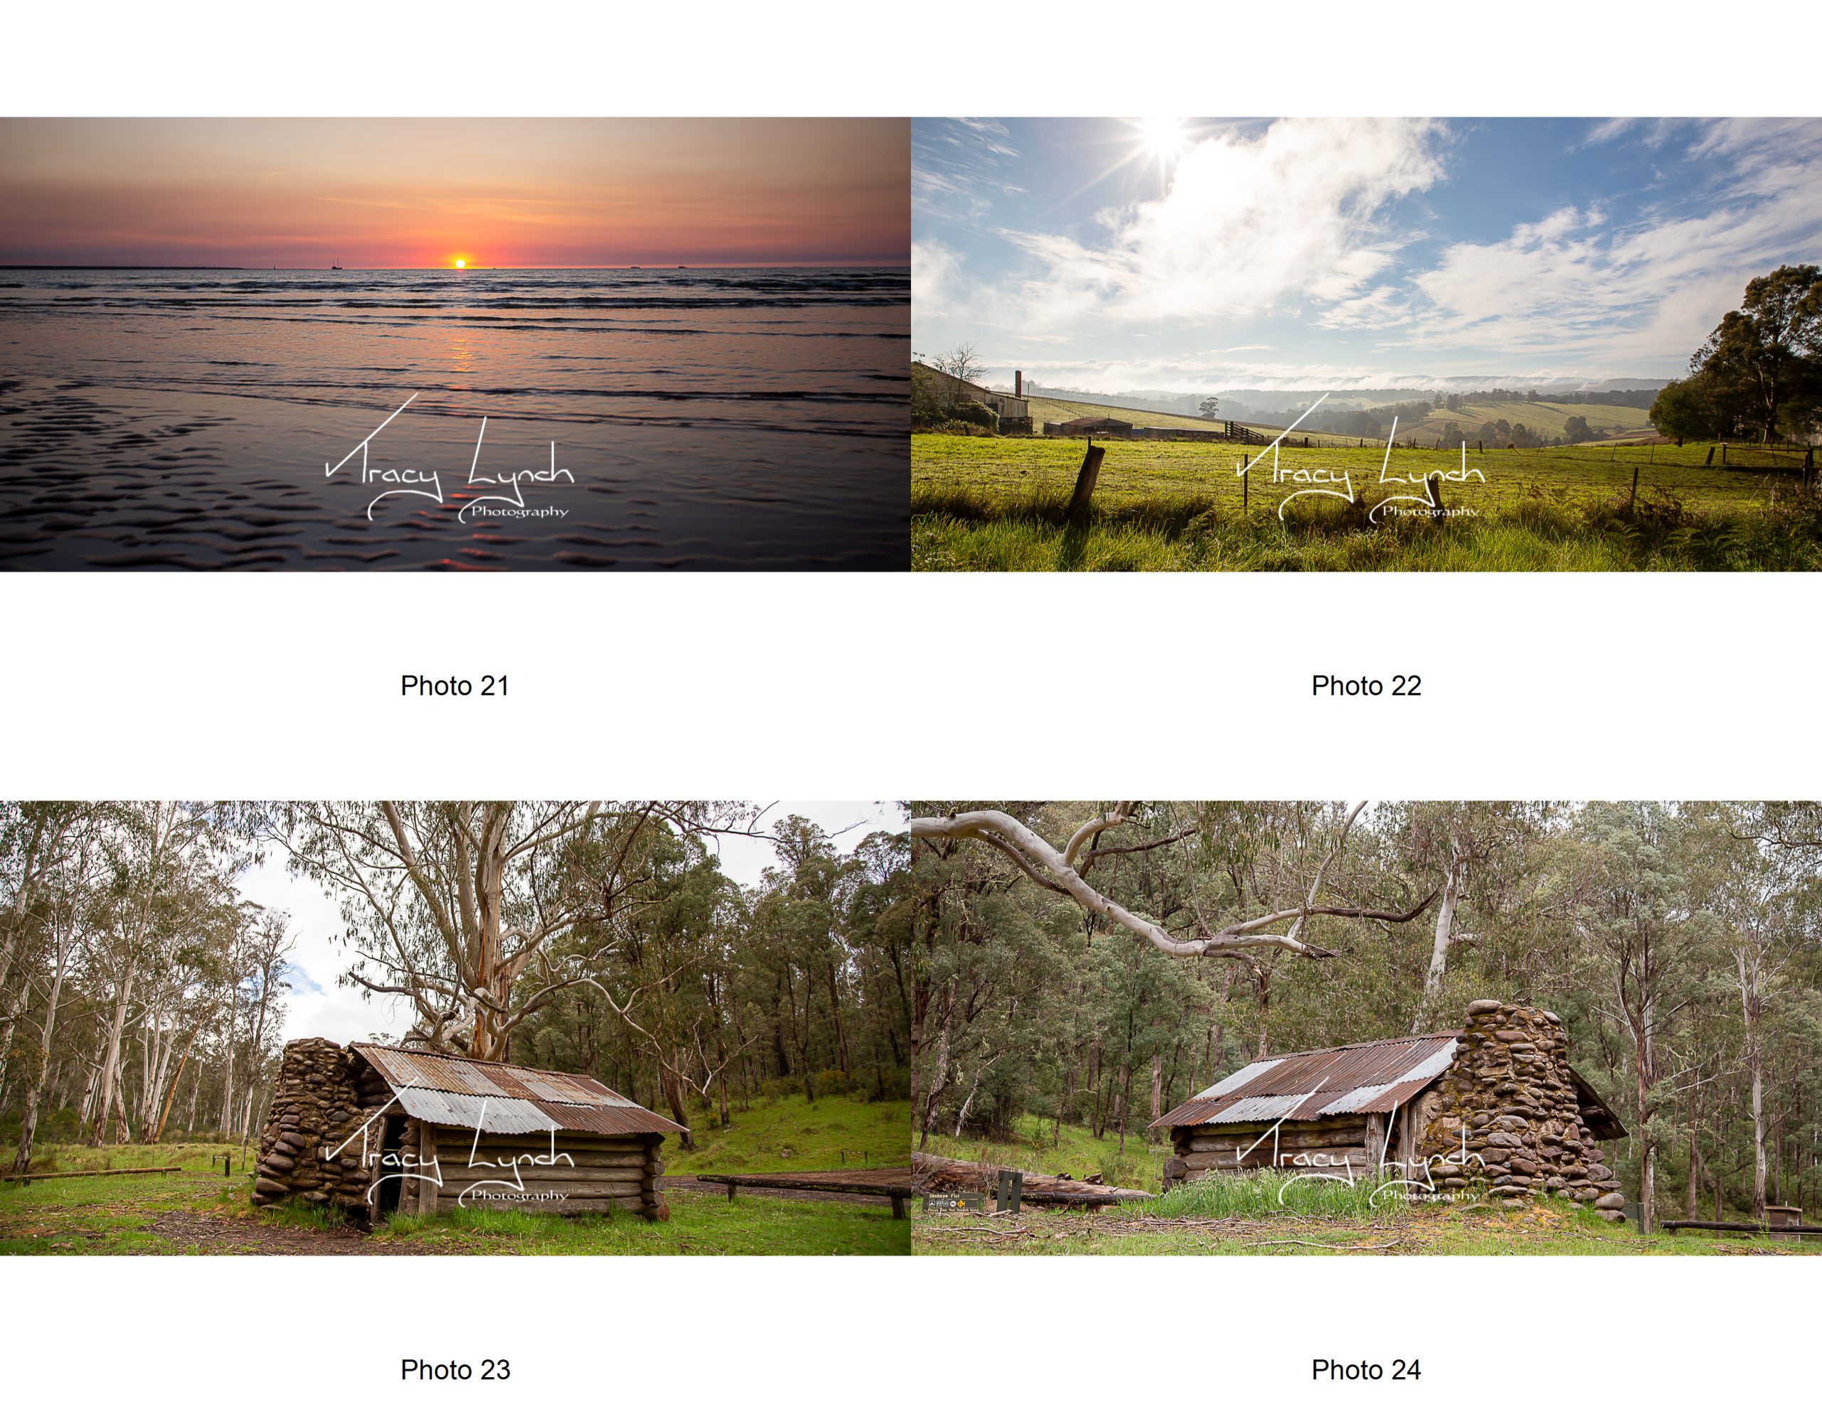The height and width of the screenshot is (1407, 1822).
Task: Click the 'Photo 22' caption
Action: 1366,686
